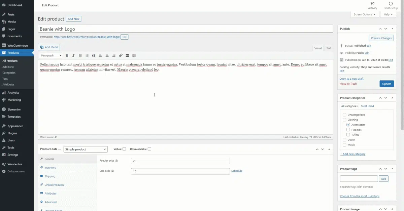404x211 pixels.
Task: Move Publish panel down
Action: [386, 29]
